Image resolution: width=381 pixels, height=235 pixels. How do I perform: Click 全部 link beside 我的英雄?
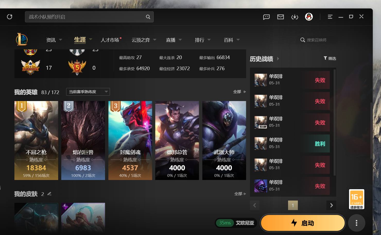point(239,92)
